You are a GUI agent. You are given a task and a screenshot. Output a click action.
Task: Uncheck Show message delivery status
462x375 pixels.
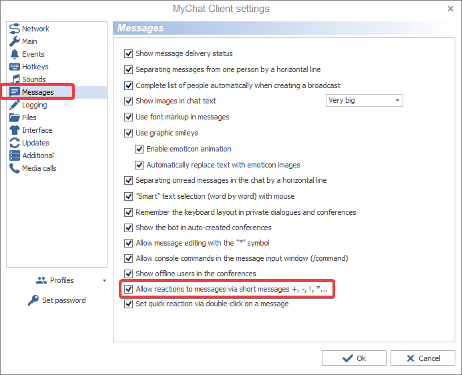129,53
